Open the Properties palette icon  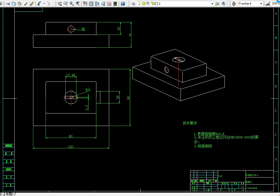click(85, 4)
